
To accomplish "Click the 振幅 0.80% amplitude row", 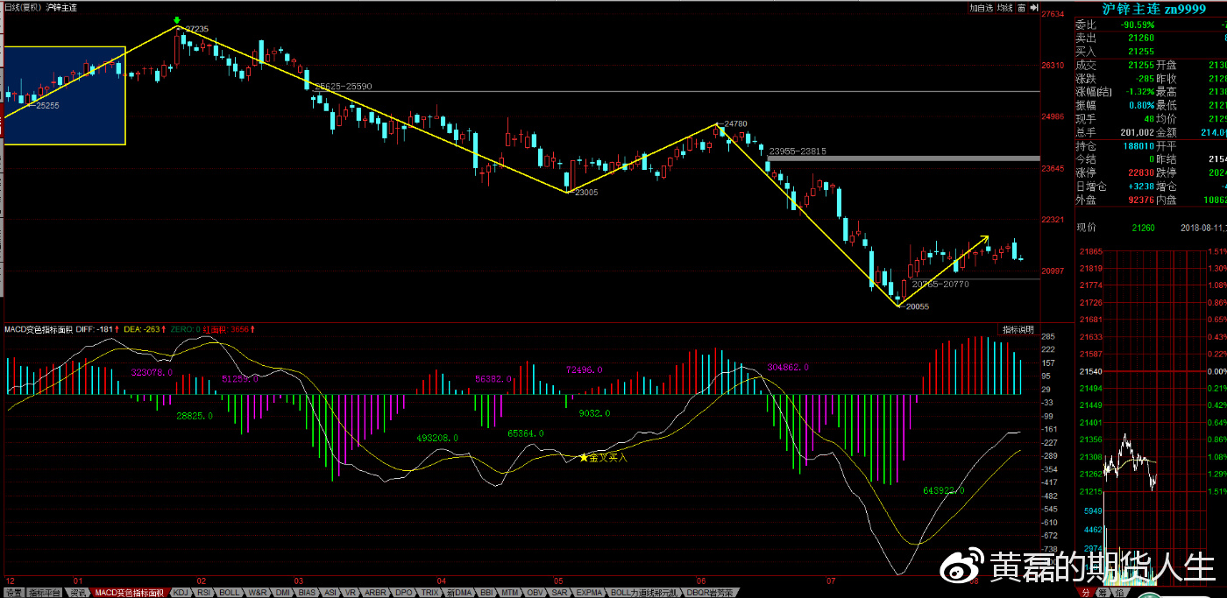I will click(1115, 105).
